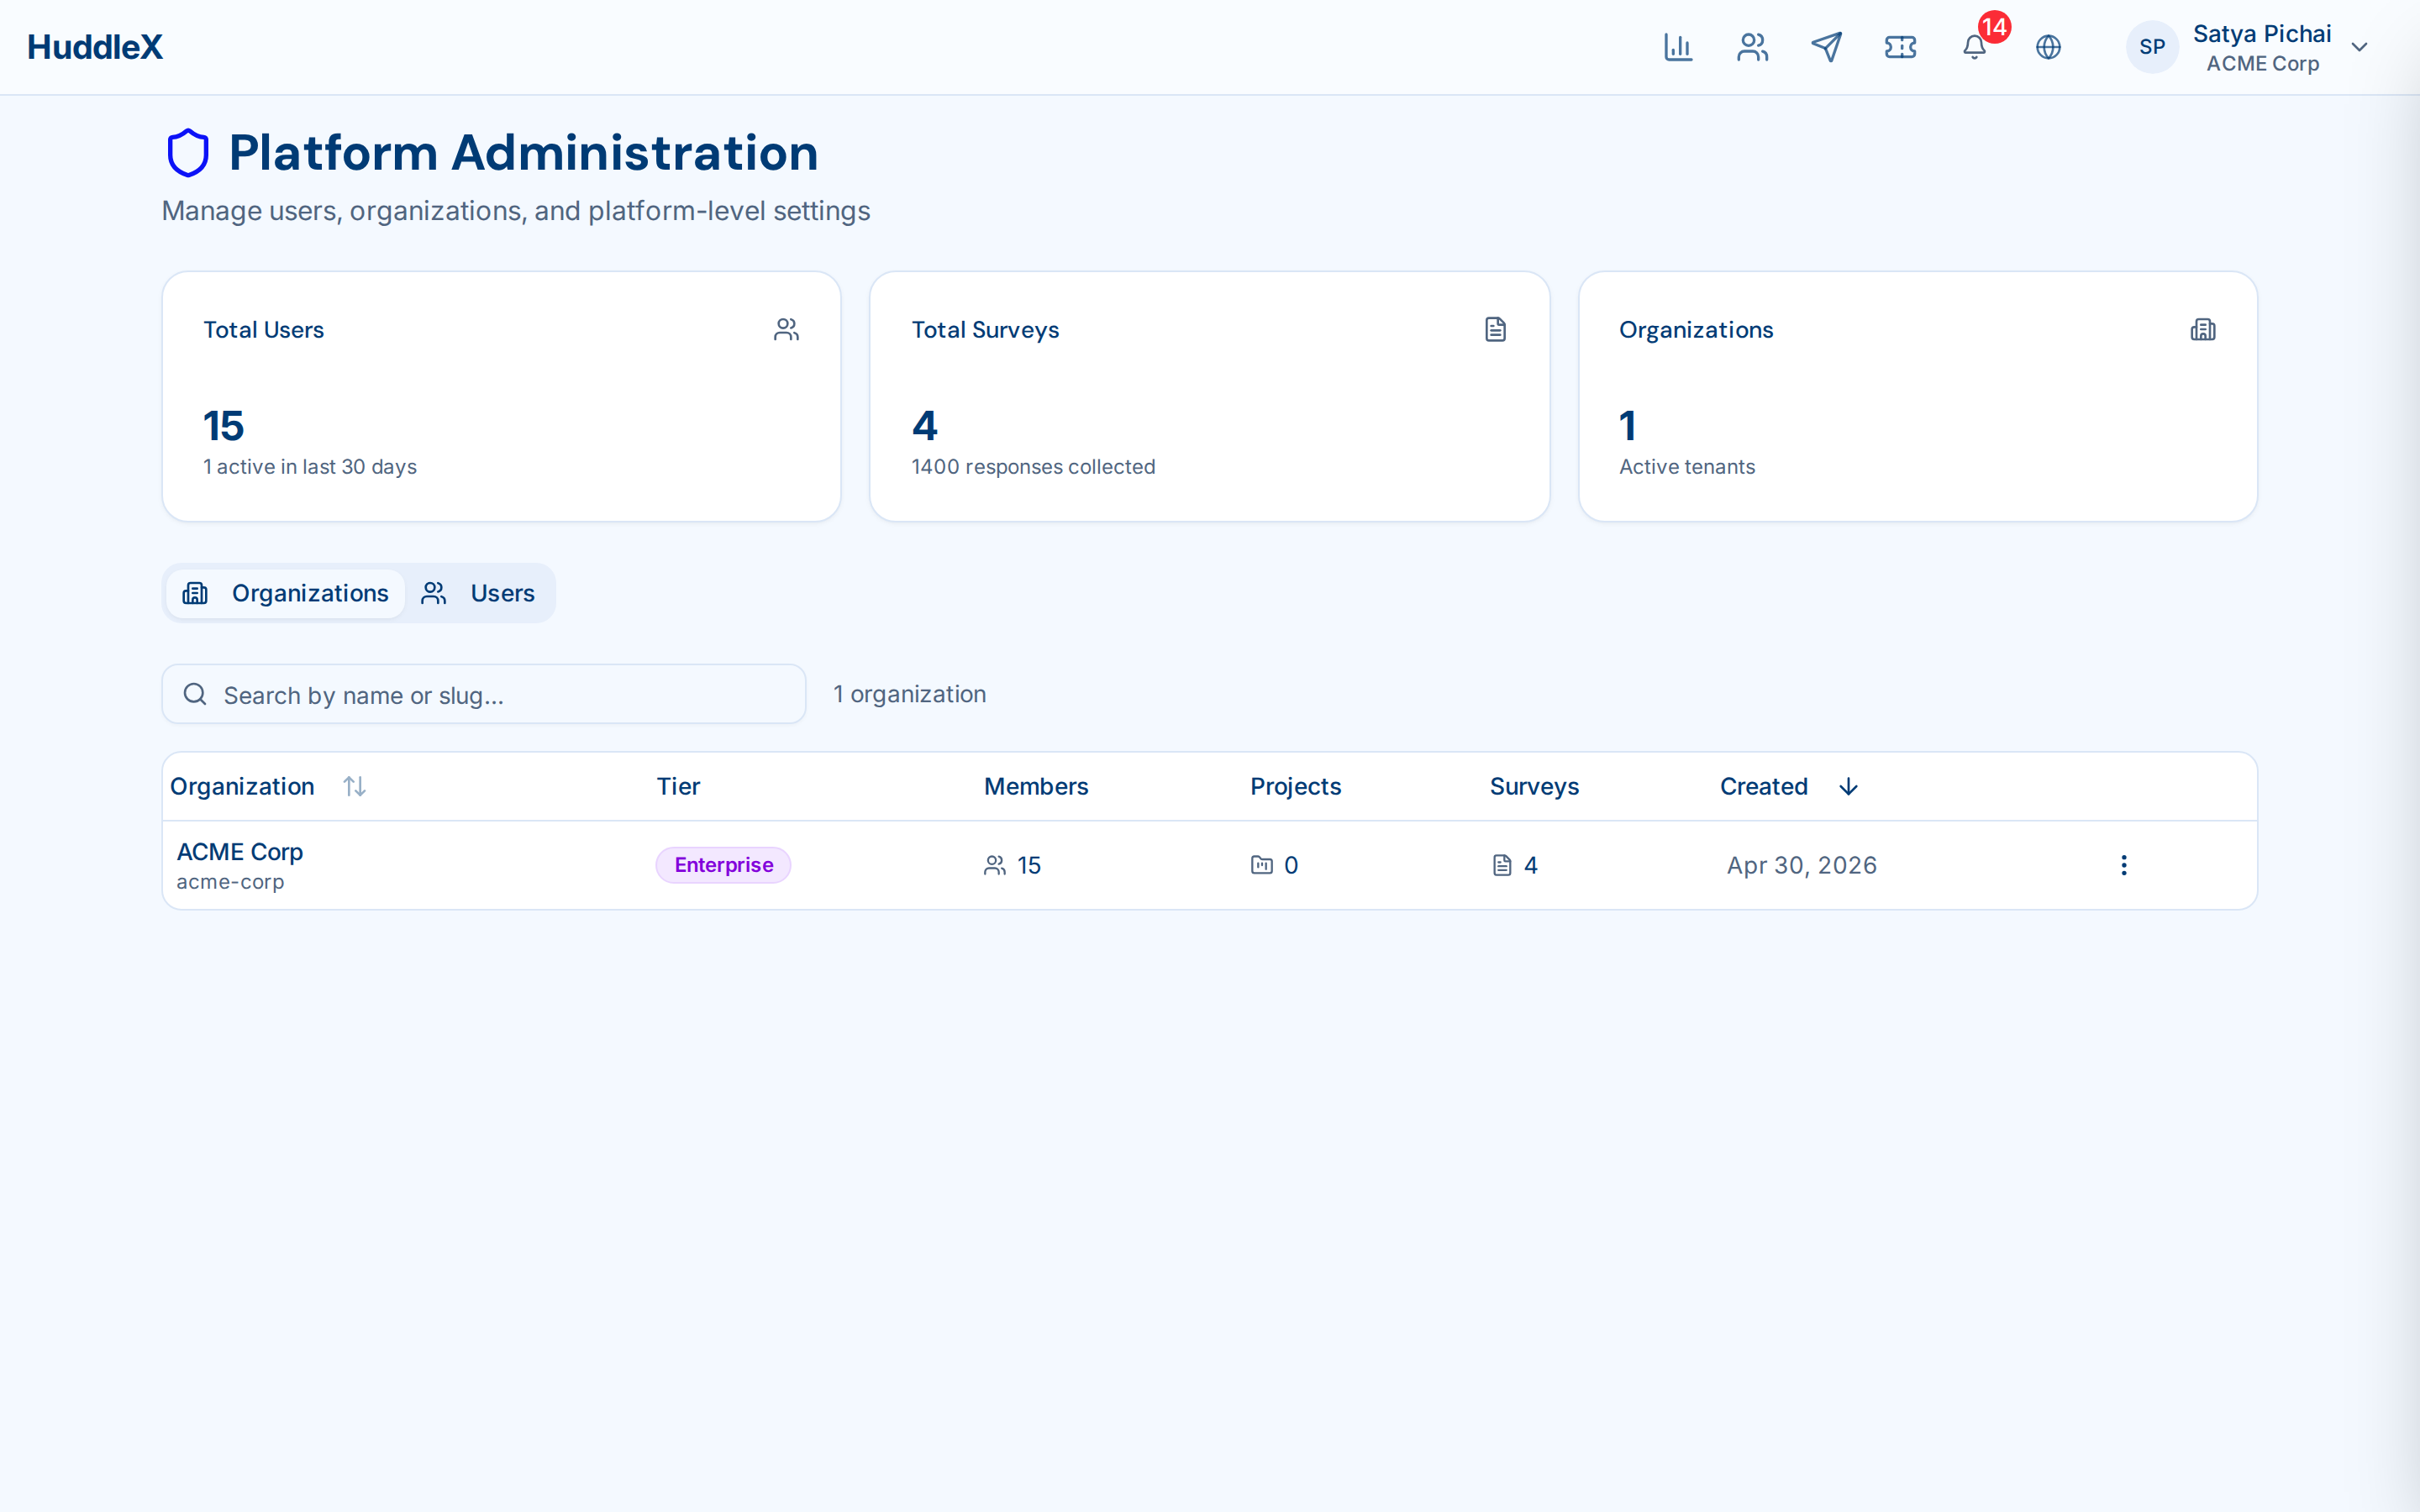Click the document icon on Total Surveys card
Image resolution: width=2420 pixels, height=1512 pixels.
pos(1495,329)
